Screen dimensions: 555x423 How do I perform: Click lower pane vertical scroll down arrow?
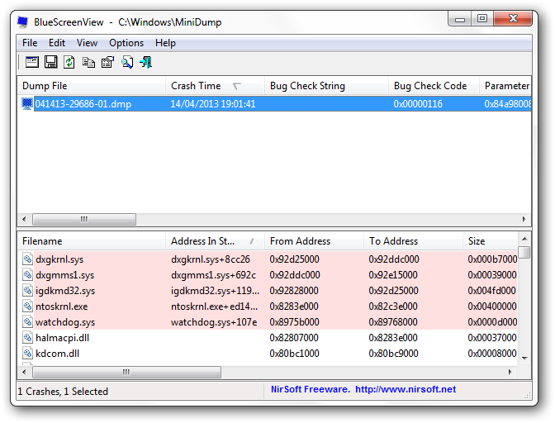[525, 359]
